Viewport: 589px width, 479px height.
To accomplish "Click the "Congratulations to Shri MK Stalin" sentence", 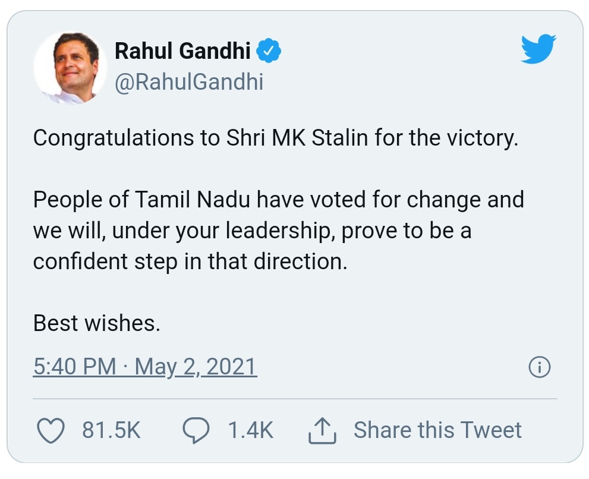I will [202, 138].
